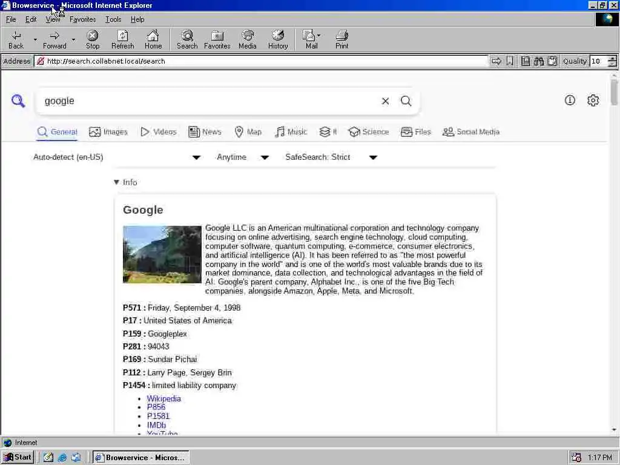Click the bookmark icon next to Go arrow
The height and width of the screenshot is (465, 620).
tap(510, 61)
